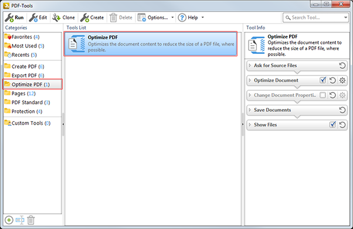Image resolution: width=353 pixels, height=229 pixels.
Task: Select the Most Used (5) category
Action: pos(32,46)
